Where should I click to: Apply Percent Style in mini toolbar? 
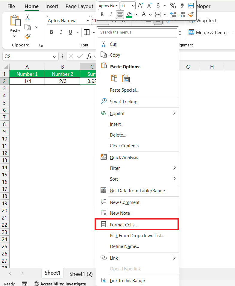click(173, 6)
